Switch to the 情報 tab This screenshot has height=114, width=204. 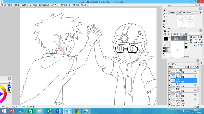172,12
